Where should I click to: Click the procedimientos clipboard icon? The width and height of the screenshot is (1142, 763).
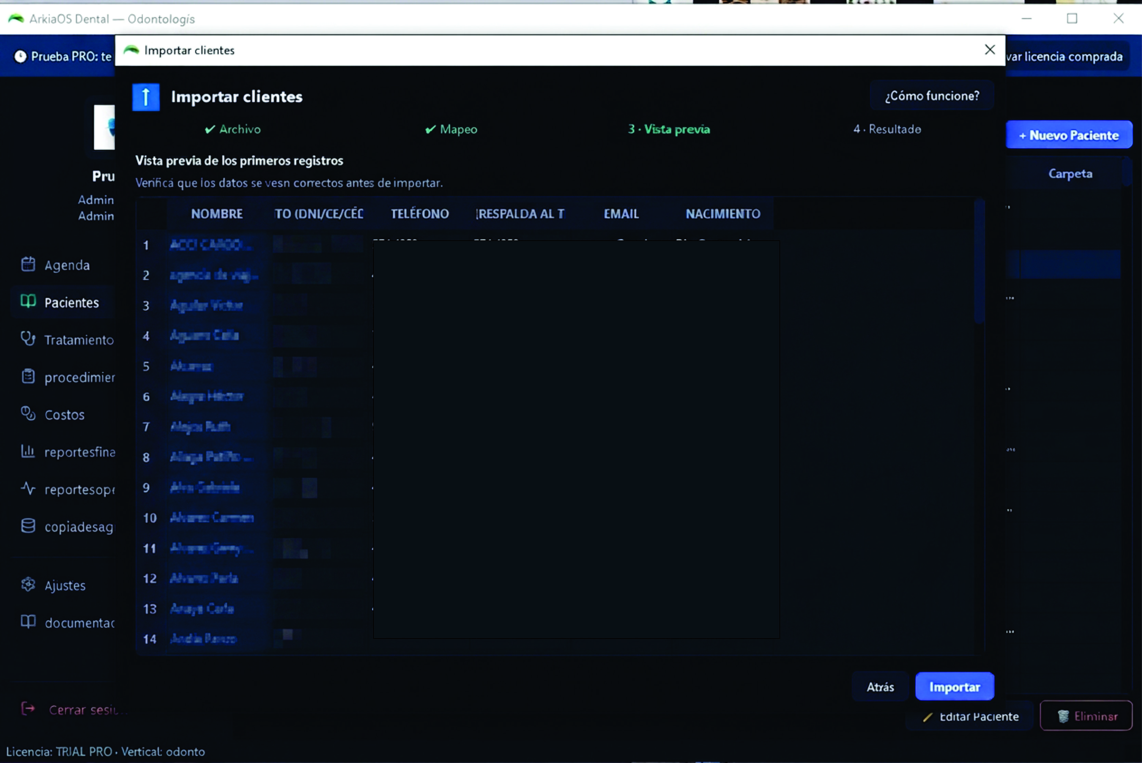click(28, 376)
